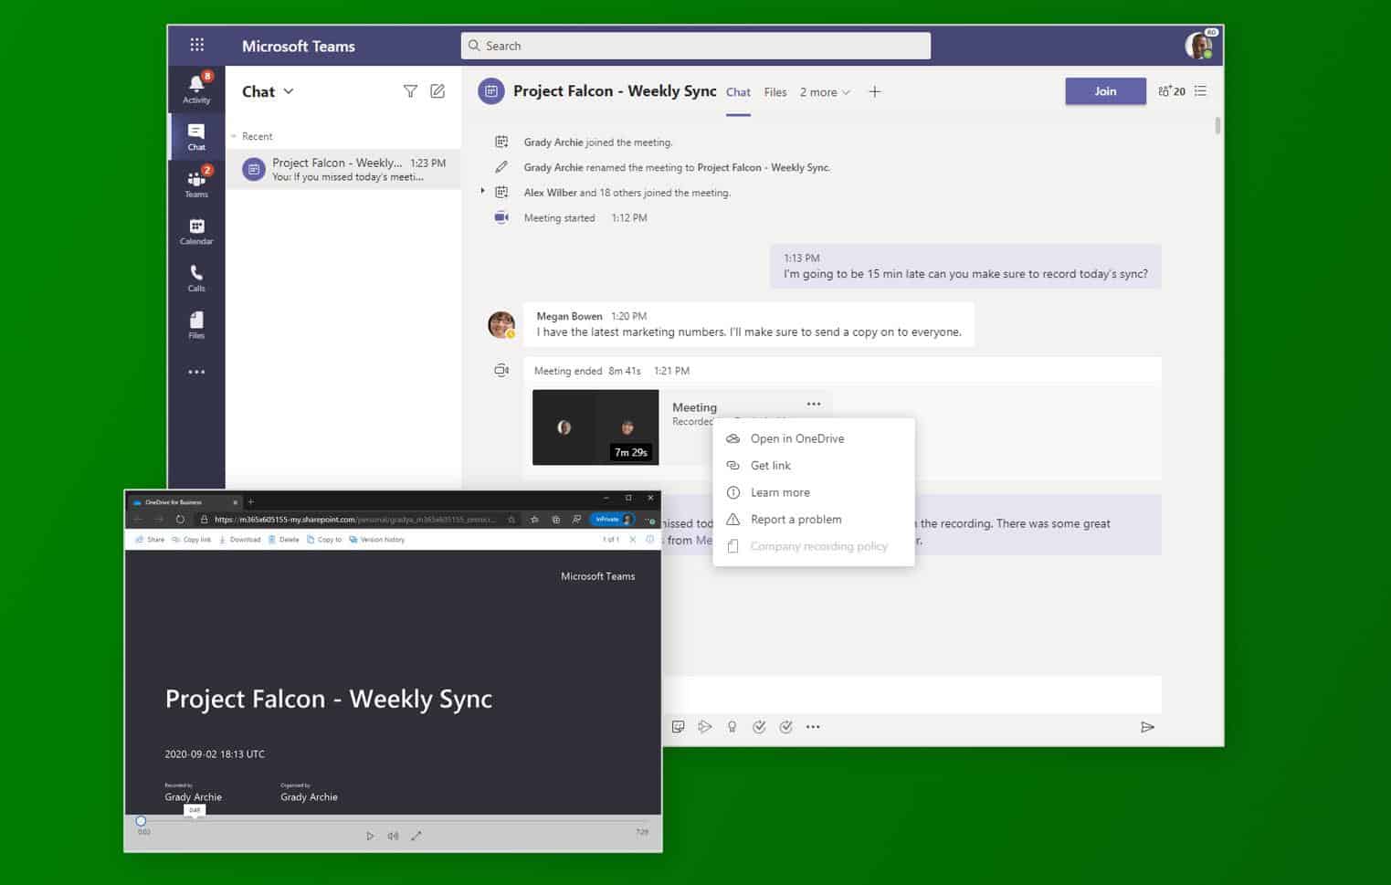Screen dimensions: 1391x885
Task: Click the Stream icon in compose toolbar
Action: tap(704, 727)
